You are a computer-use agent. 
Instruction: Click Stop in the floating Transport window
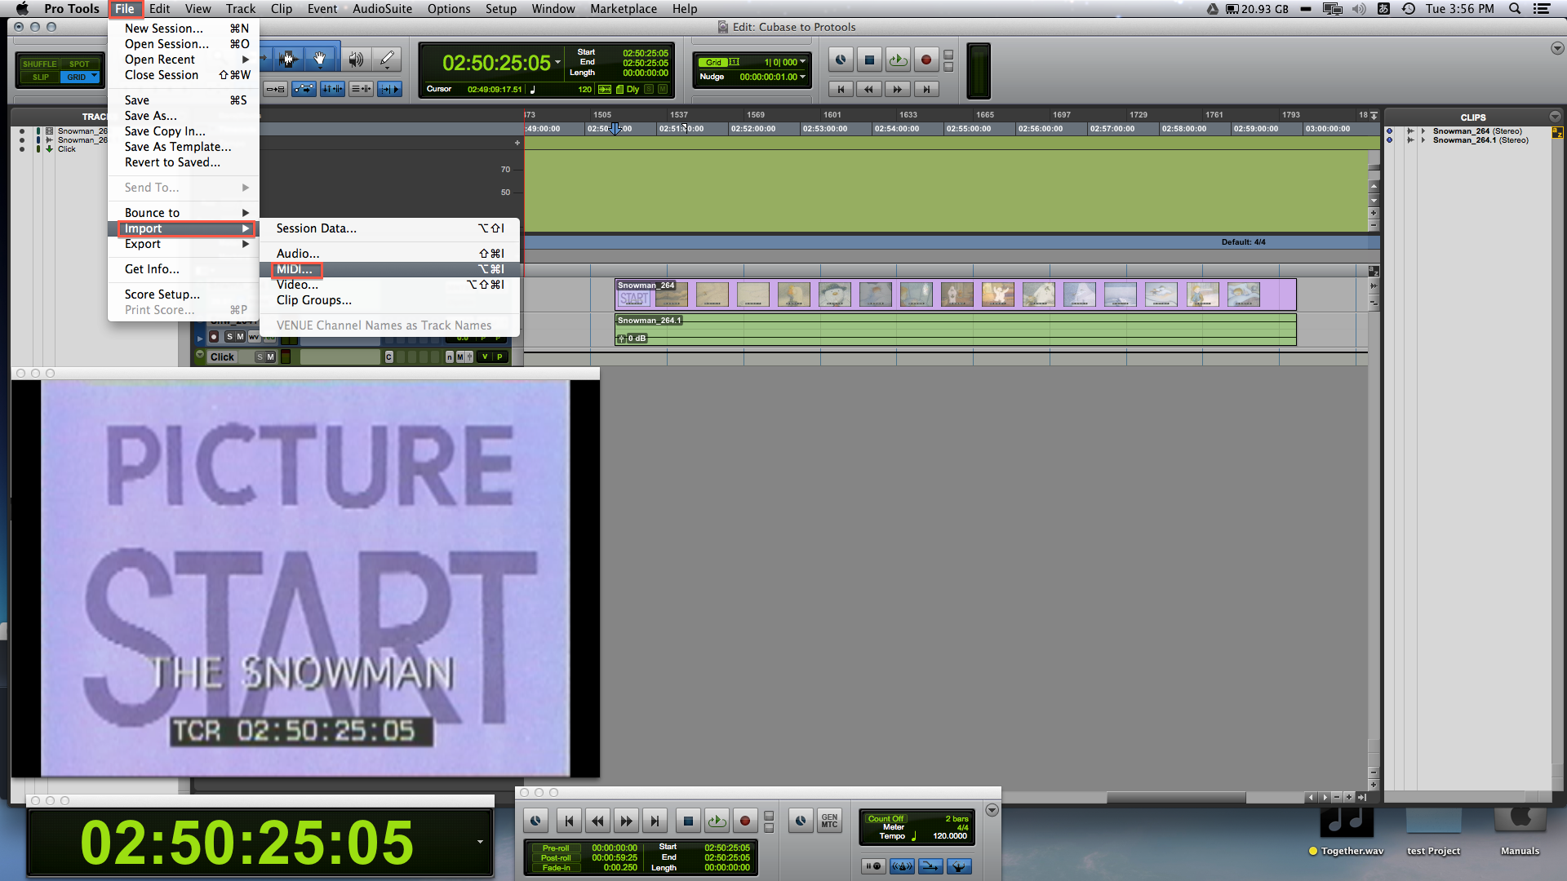coord(688,821)
